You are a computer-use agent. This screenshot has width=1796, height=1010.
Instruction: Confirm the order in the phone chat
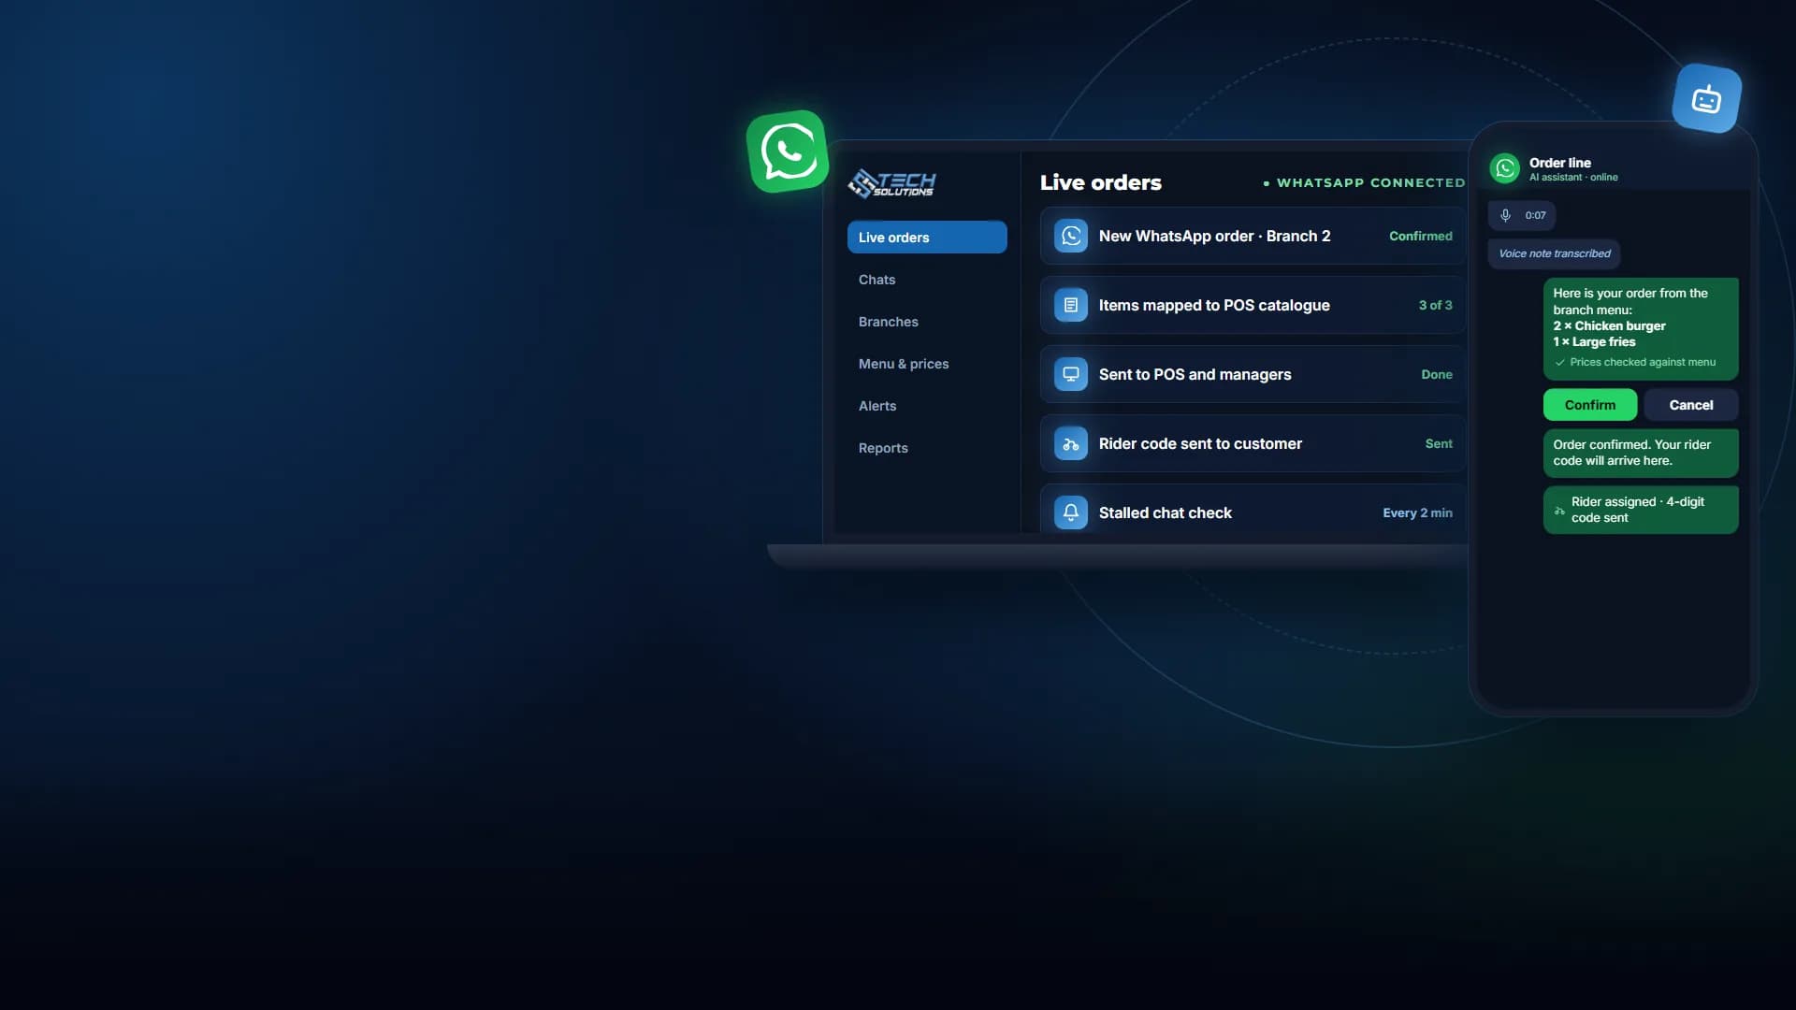[x=1589, y=405]
